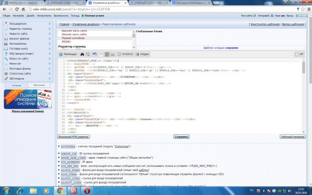Expand the Поиск по сайту module arrow

click(49, 58)
